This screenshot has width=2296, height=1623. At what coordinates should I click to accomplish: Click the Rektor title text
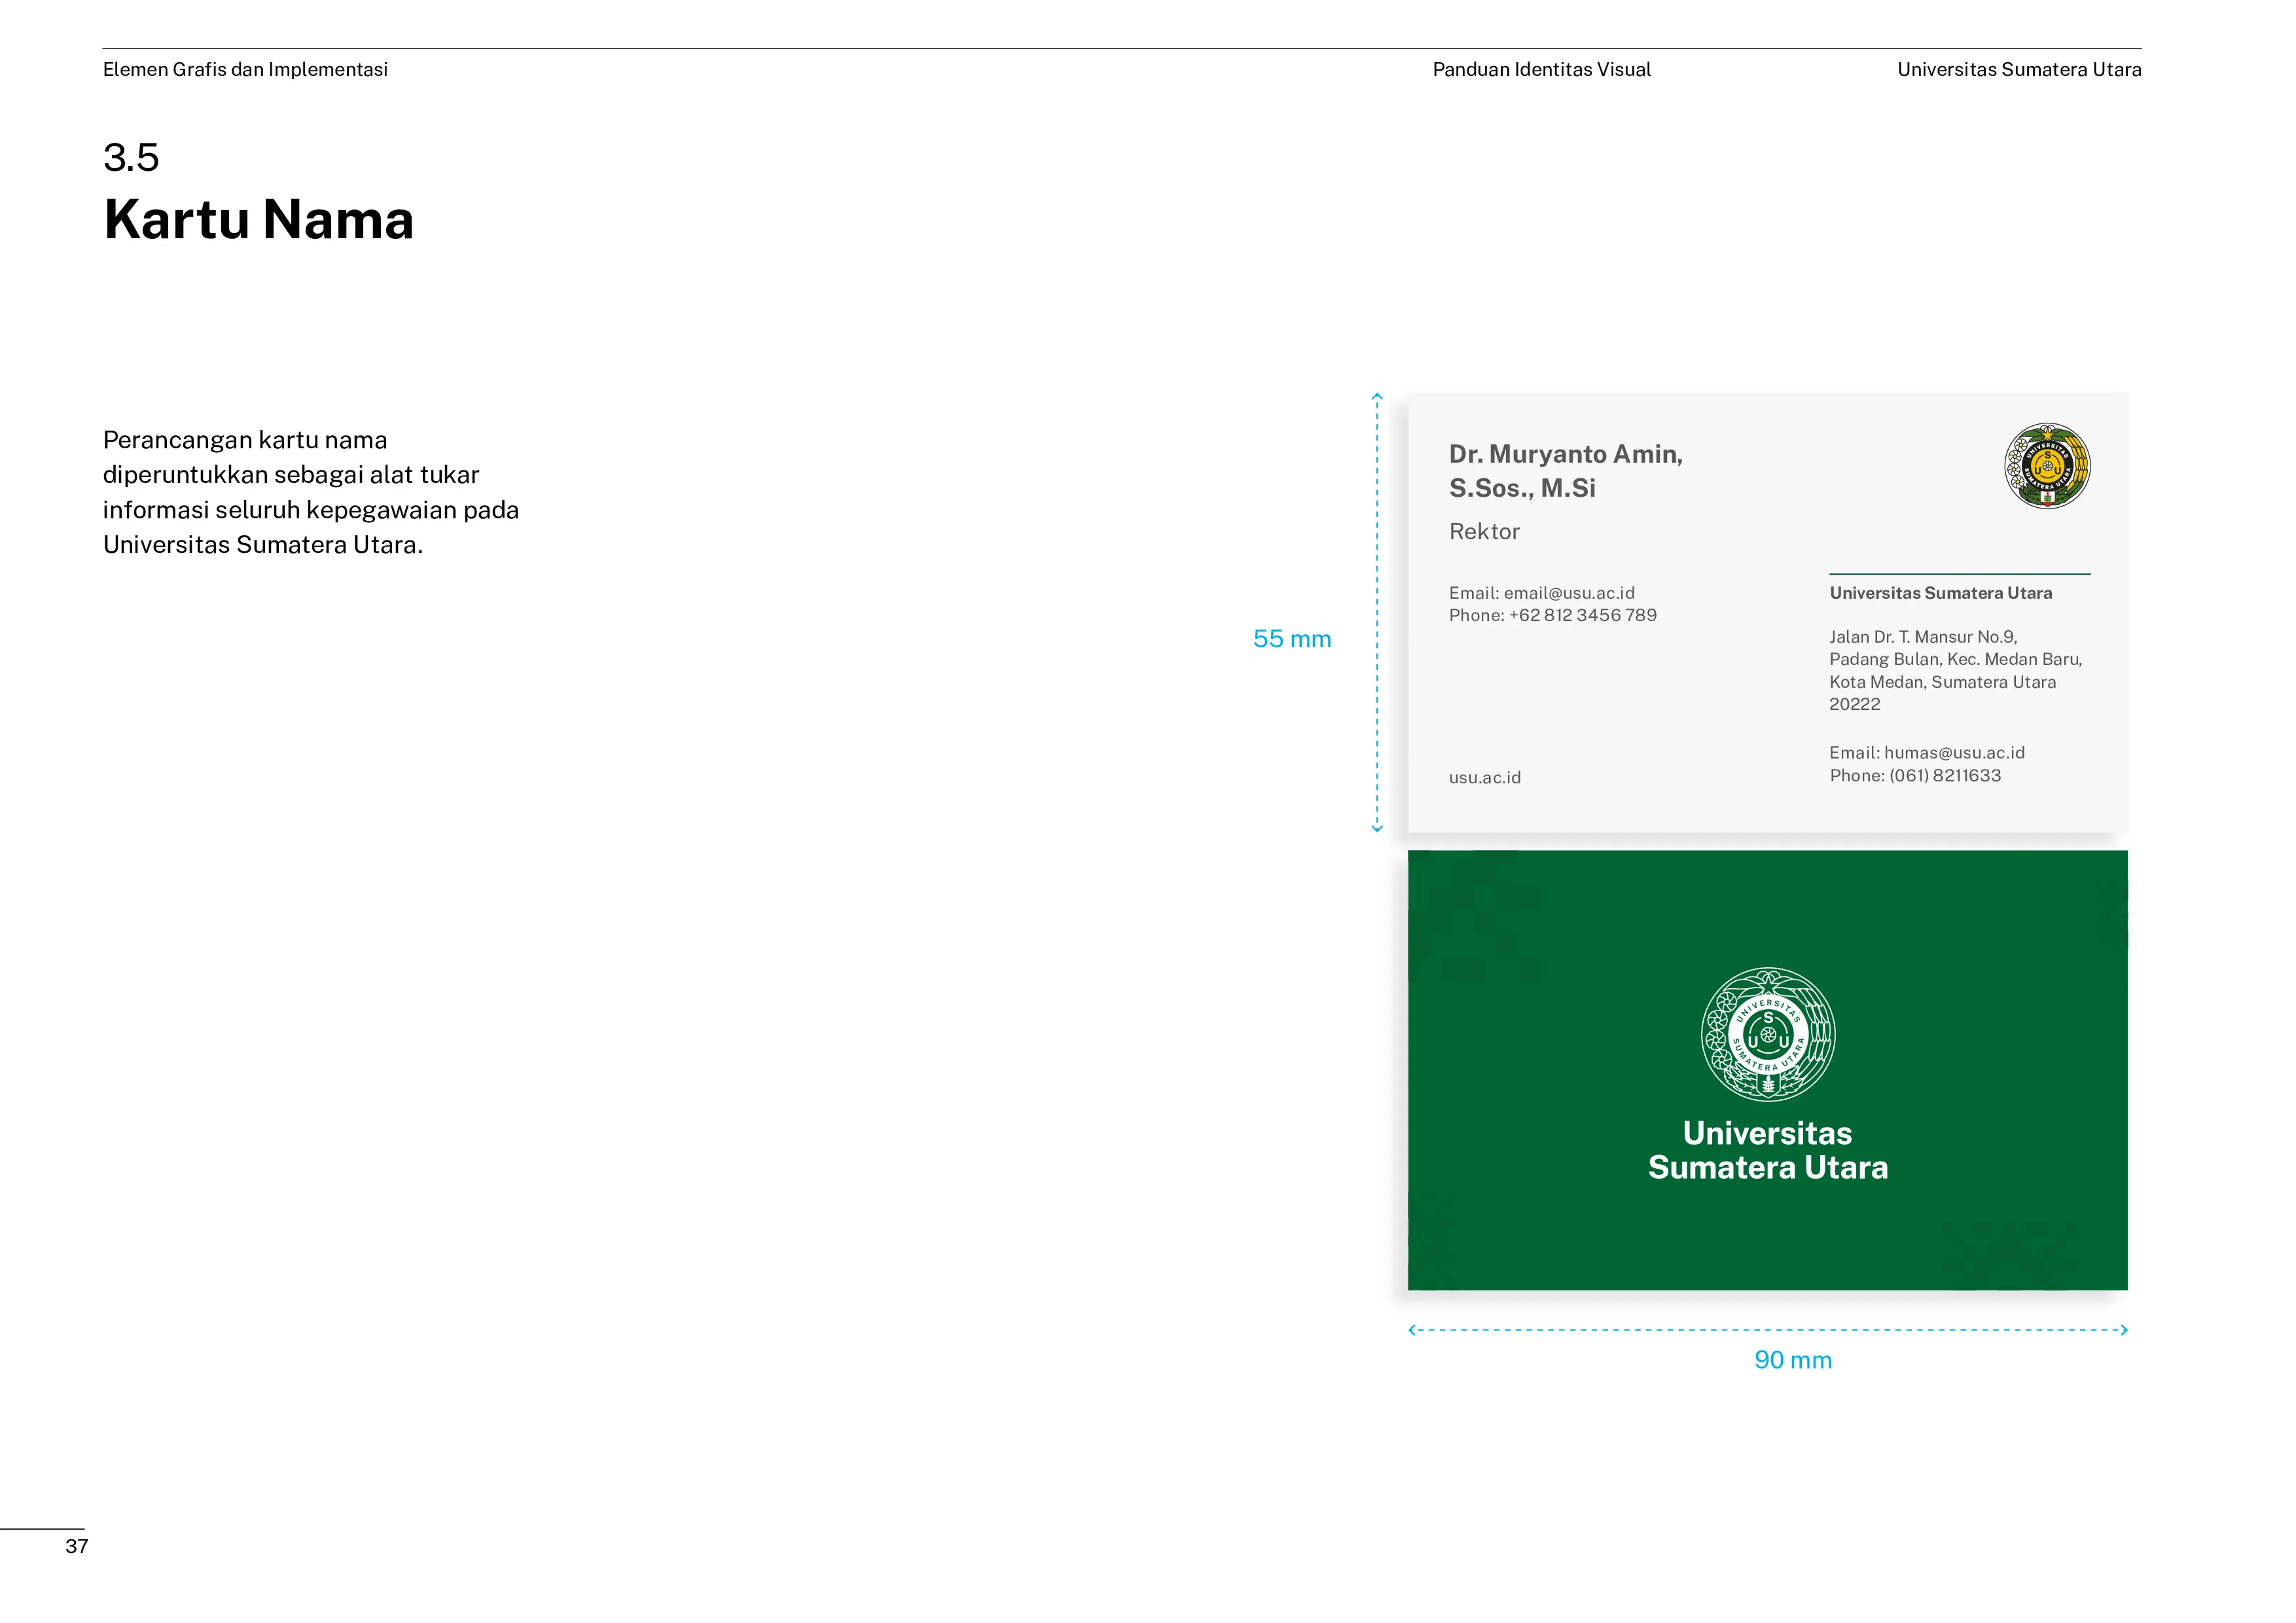click(1484, 532)
